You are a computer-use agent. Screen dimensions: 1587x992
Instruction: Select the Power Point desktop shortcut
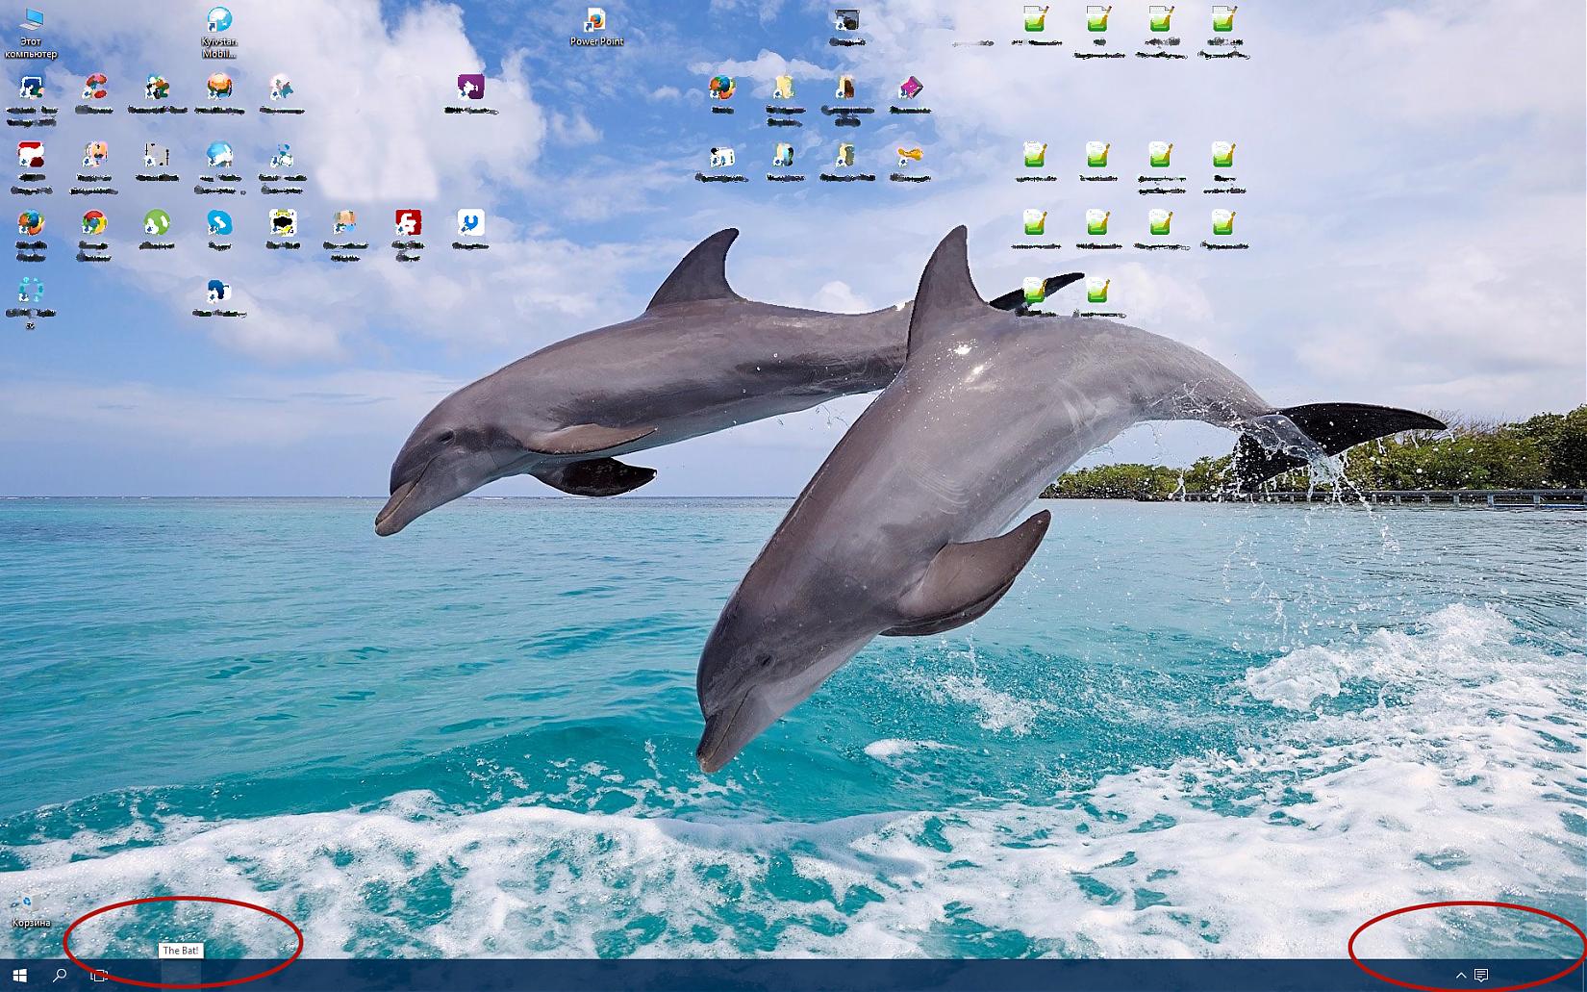[x=596, y=21]
